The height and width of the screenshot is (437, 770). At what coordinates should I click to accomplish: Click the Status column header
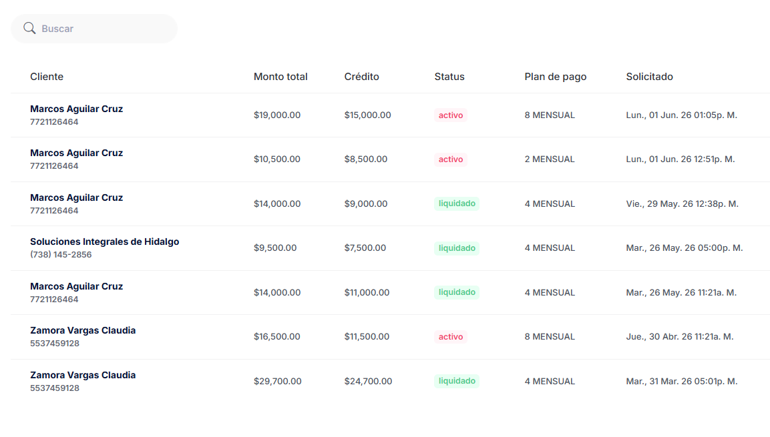(x=449, y=77)
